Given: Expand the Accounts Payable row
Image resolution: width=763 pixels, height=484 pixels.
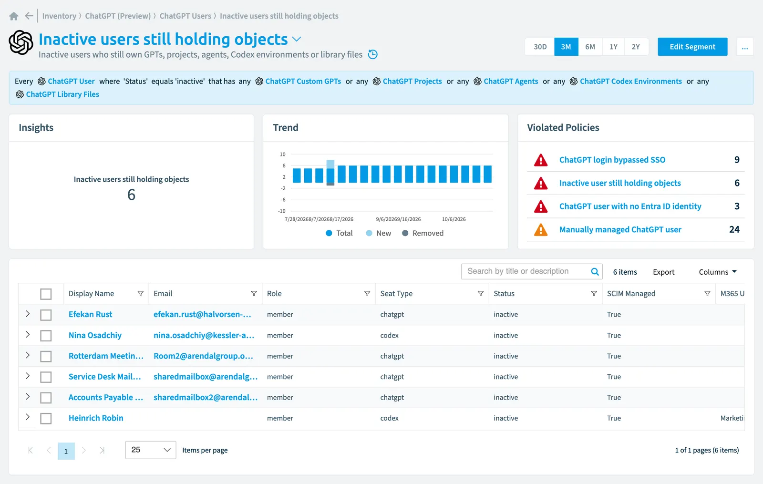Looking at the screenshot, I should pos(28,397).
